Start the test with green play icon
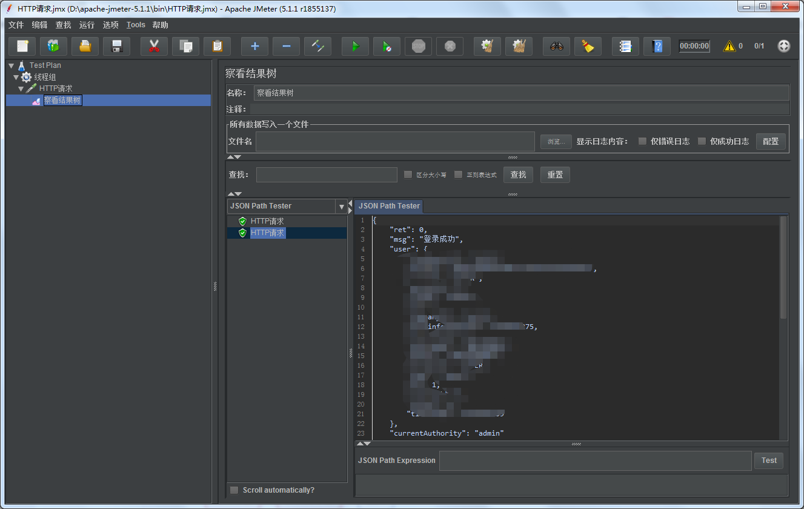Screen dimensions: 804x509 point(356,46)
